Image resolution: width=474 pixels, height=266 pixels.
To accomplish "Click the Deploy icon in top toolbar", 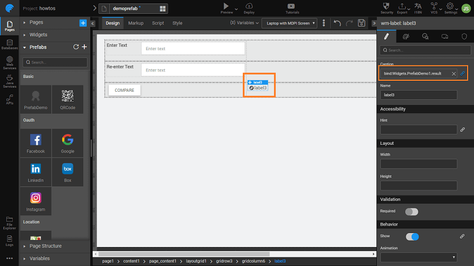I will pos(249,6).
